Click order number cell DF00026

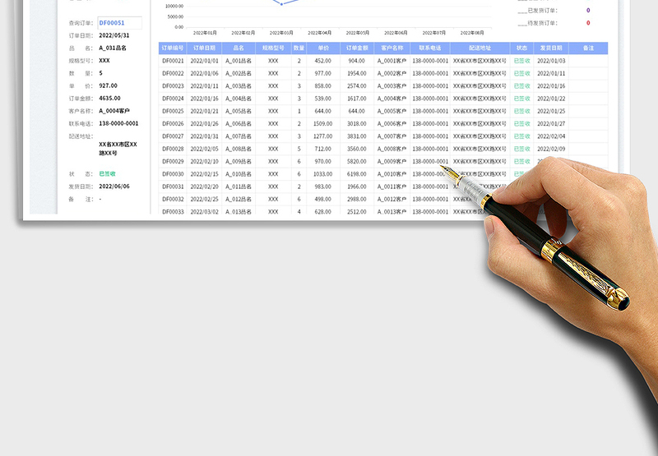[173, 124]
